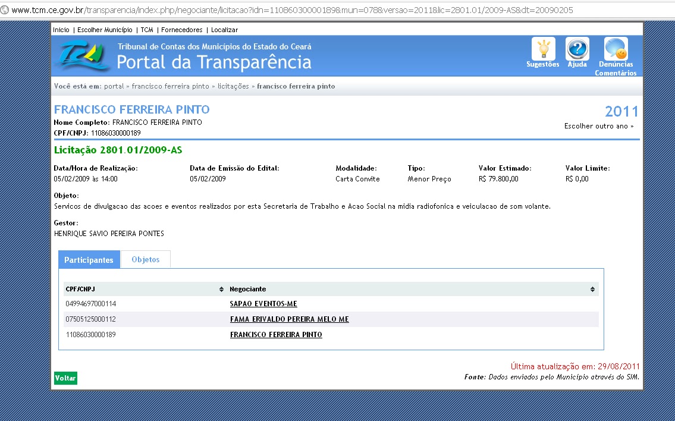675x421 pixels.
Task: Sort table by Negociante column arrows
Action: pyautogui.click(x=592, y=289)
